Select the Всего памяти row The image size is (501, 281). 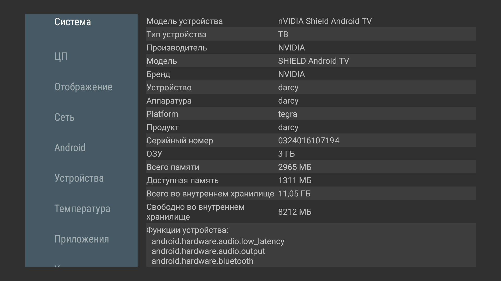(311, 167)
